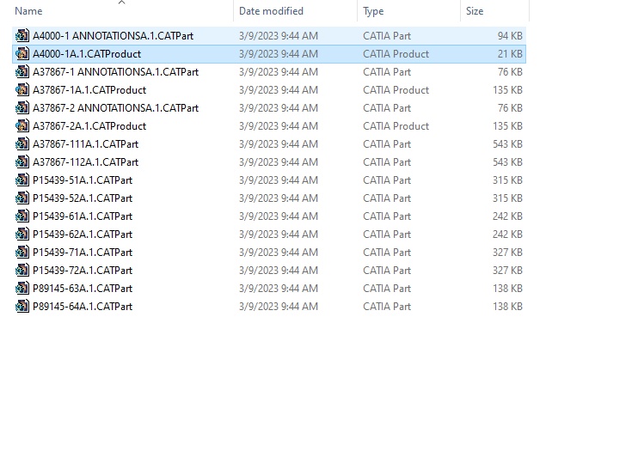Click the icon of A37867-112A.1.CATPart
Viewport: 644px width, 469px height.
[22, 162]
